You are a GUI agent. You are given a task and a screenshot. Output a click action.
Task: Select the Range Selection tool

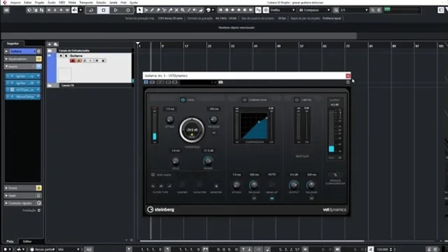(x=146, y=10)
